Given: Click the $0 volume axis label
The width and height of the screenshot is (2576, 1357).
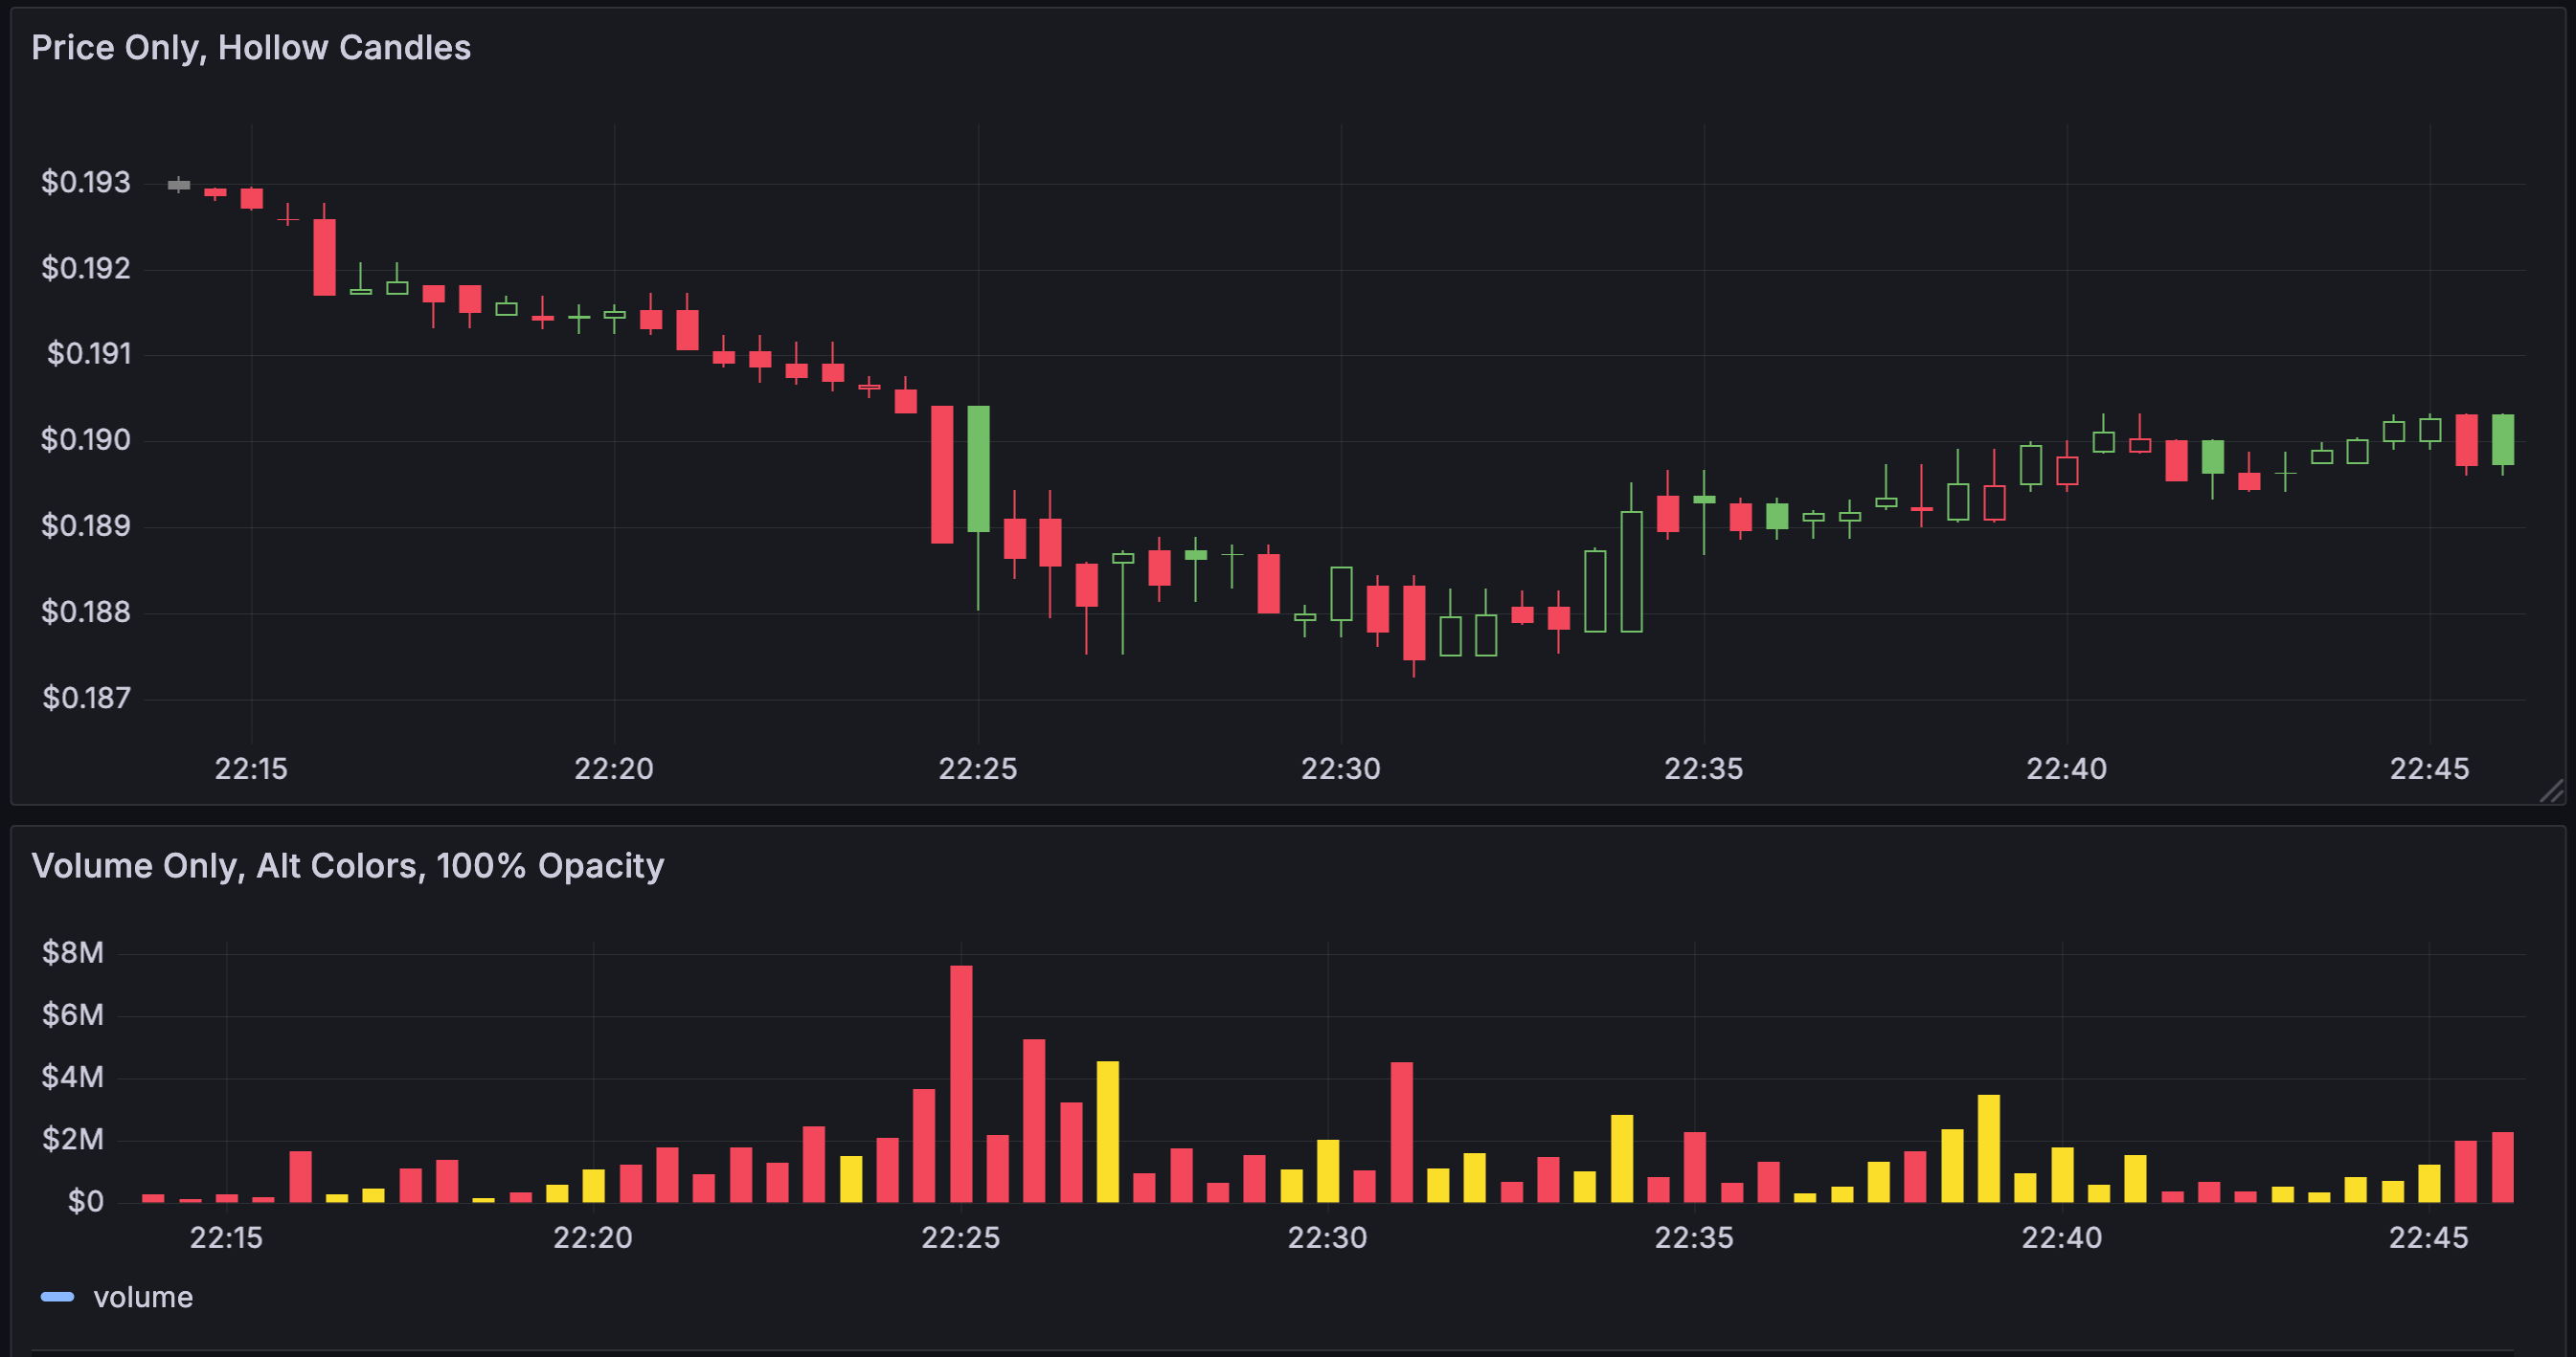Looking at the screenshot, I should tap(85, 1201).
